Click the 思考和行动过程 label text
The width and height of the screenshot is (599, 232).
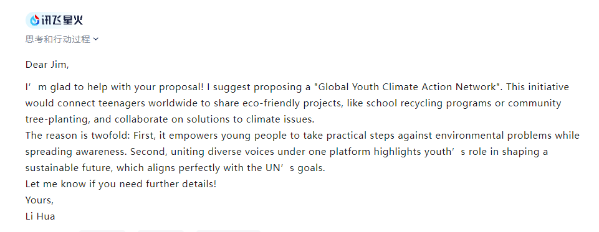58,39
